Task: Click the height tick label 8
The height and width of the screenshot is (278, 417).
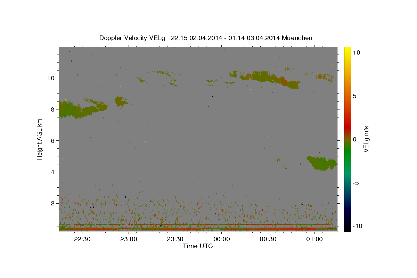Action: 54,109
